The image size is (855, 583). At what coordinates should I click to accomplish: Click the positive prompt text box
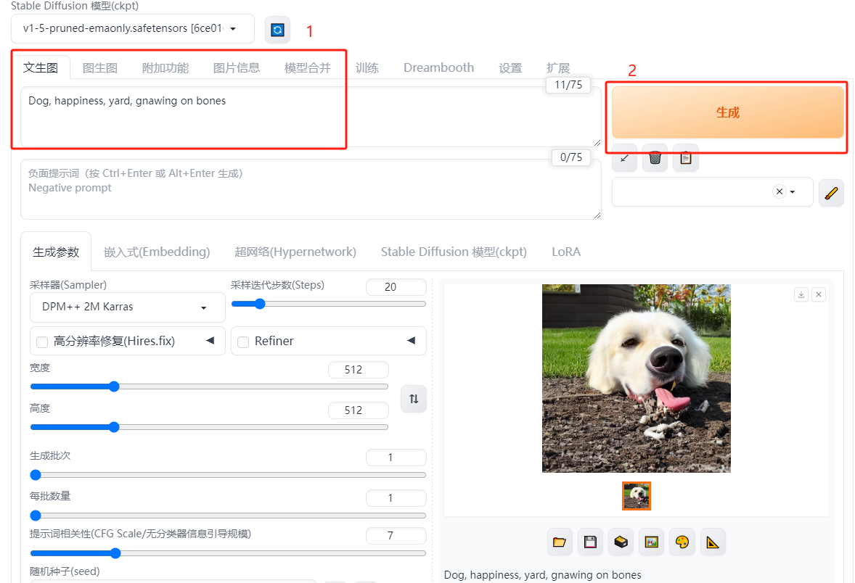(x=311, y=117)
